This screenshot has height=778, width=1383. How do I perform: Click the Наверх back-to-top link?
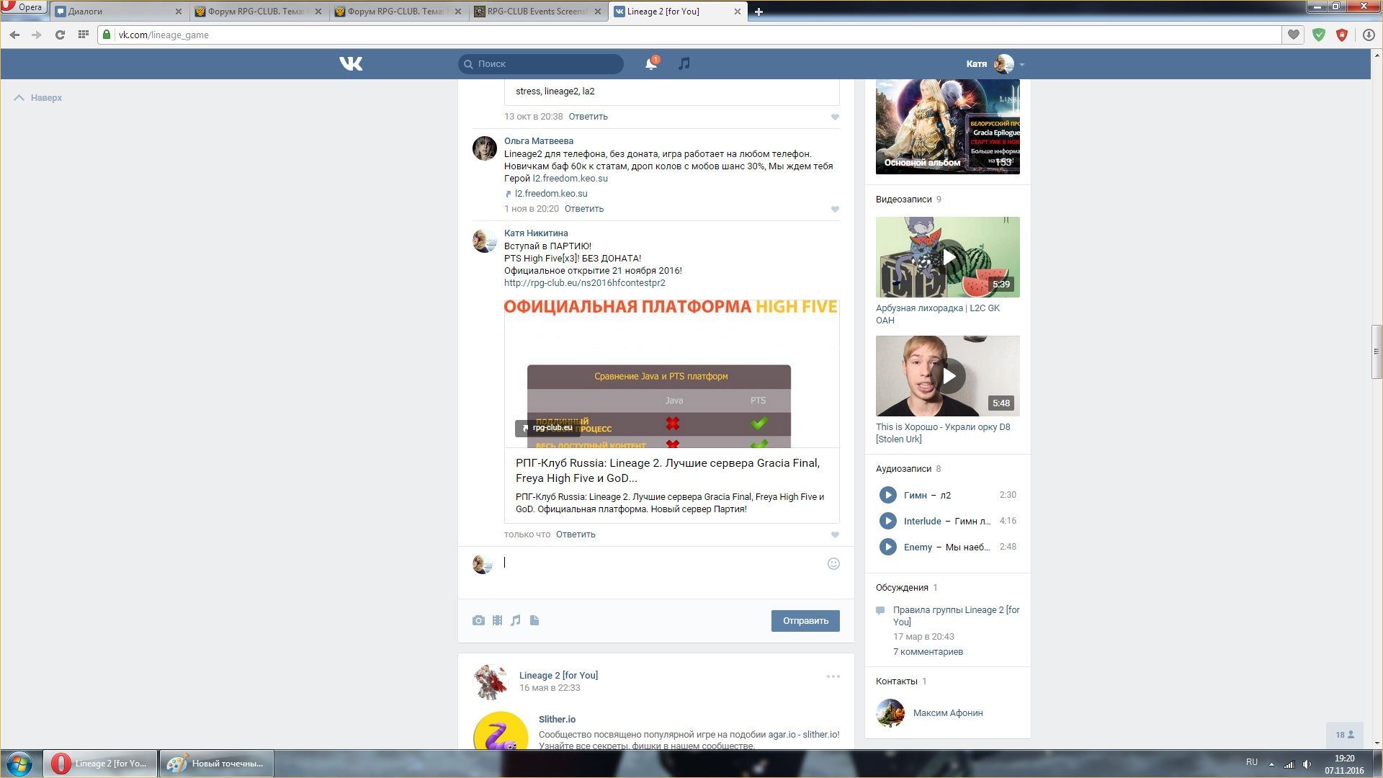click(x=38, y=98)
